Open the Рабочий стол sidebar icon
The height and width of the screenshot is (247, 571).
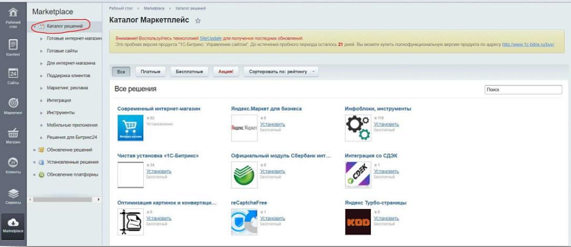click(x=13, y=17)
